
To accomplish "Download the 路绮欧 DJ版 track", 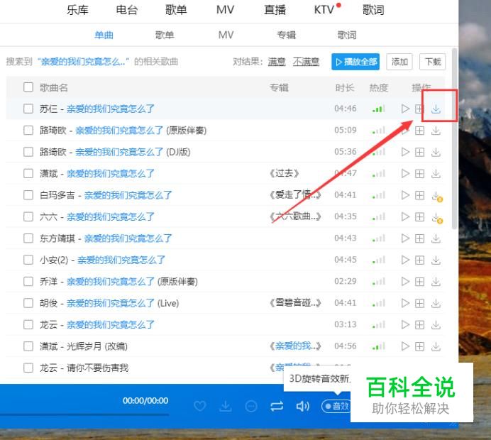I will (436, 152).
